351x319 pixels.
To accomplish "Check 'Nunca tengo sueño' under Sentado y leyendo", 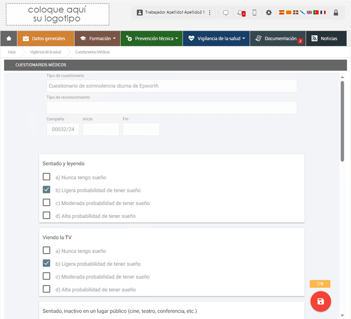I will point(47,177).
